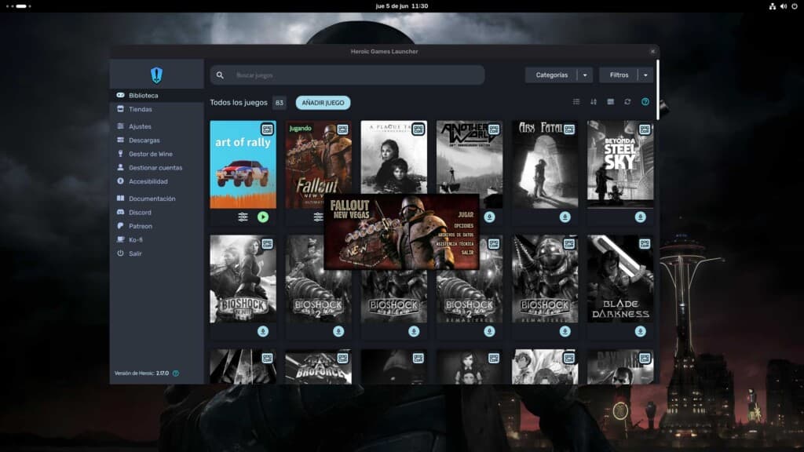Open Biblioteca in the sidebar

(156, 95)
